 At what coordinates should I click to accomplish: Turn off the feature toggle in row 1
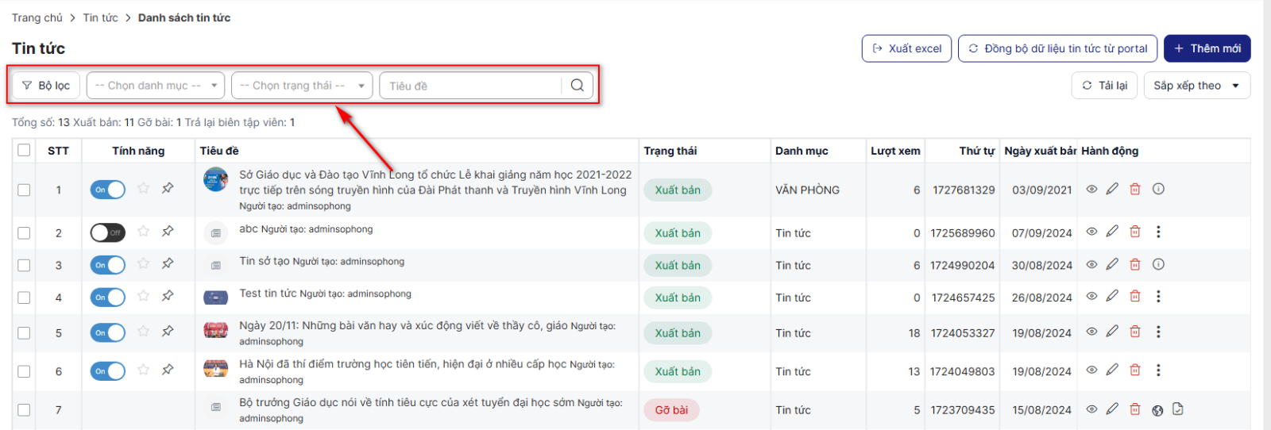tap(108, 190)
